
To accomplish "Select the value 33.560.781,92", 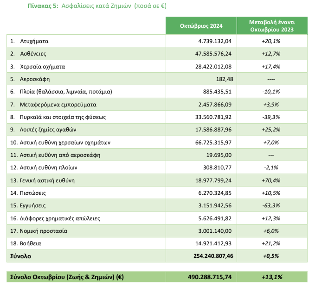I will (x=213, y=117).
